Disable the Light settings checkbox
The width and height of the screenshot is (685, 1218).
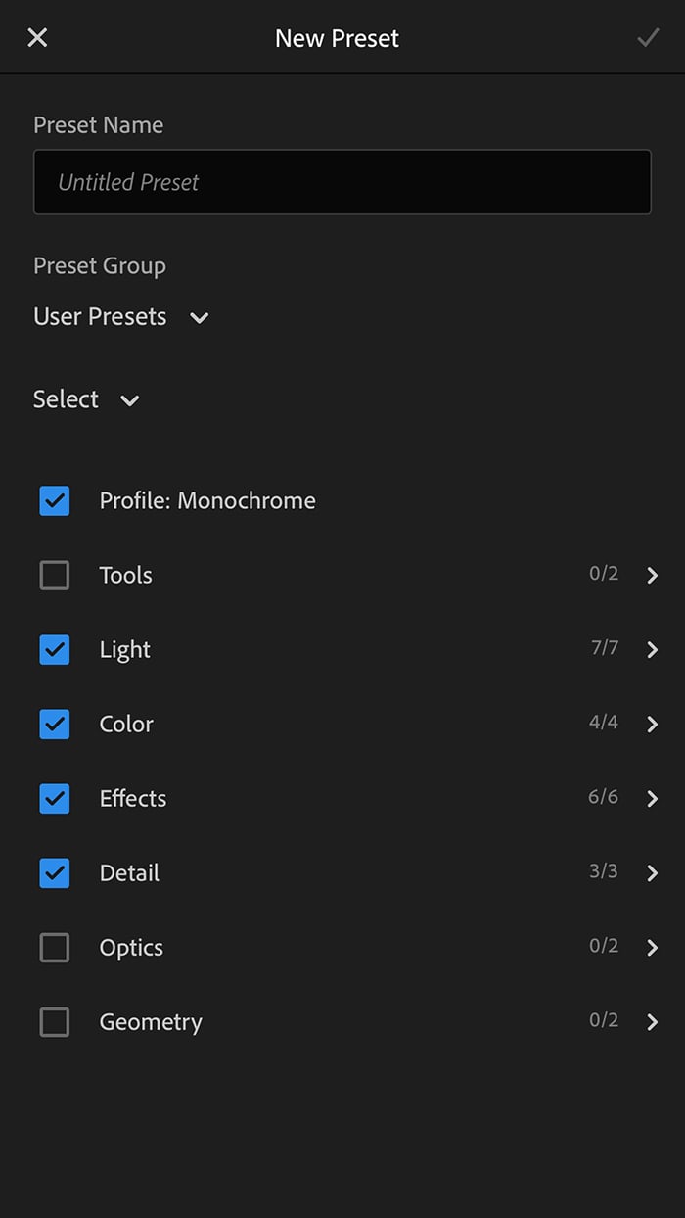click(x=55, y=649)
